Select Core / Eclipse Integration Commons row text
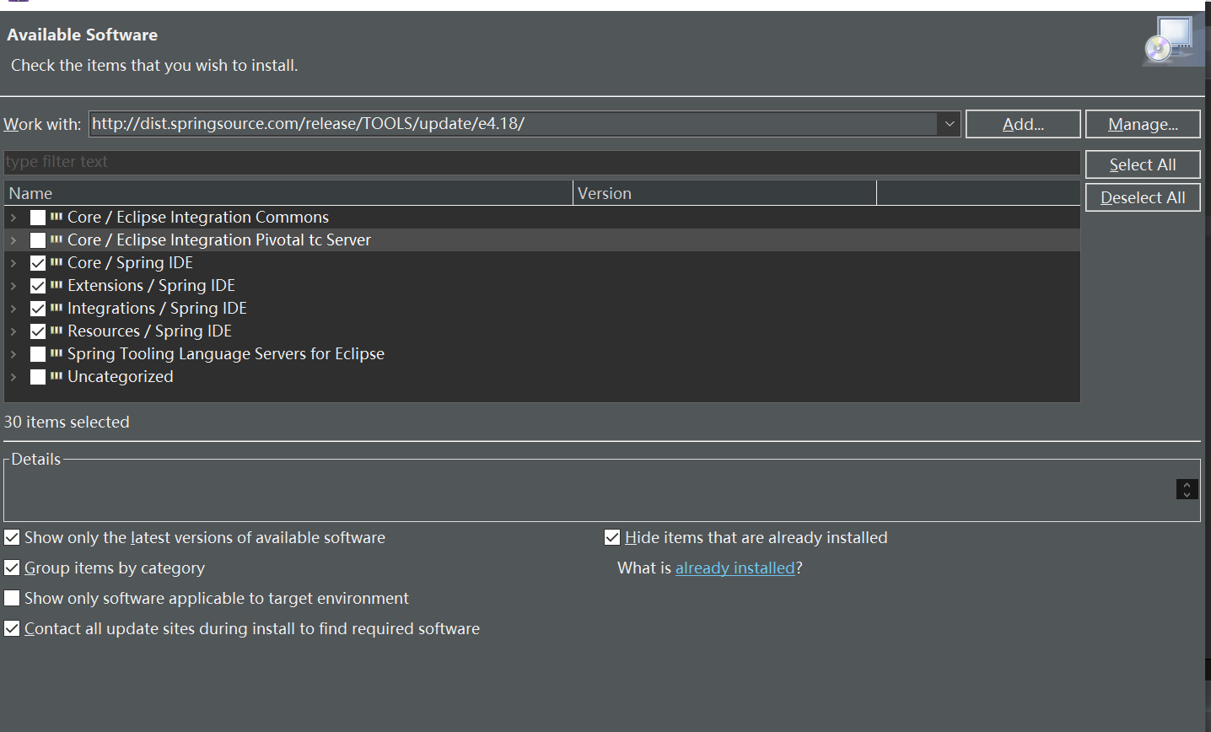 tap(198, 217)
